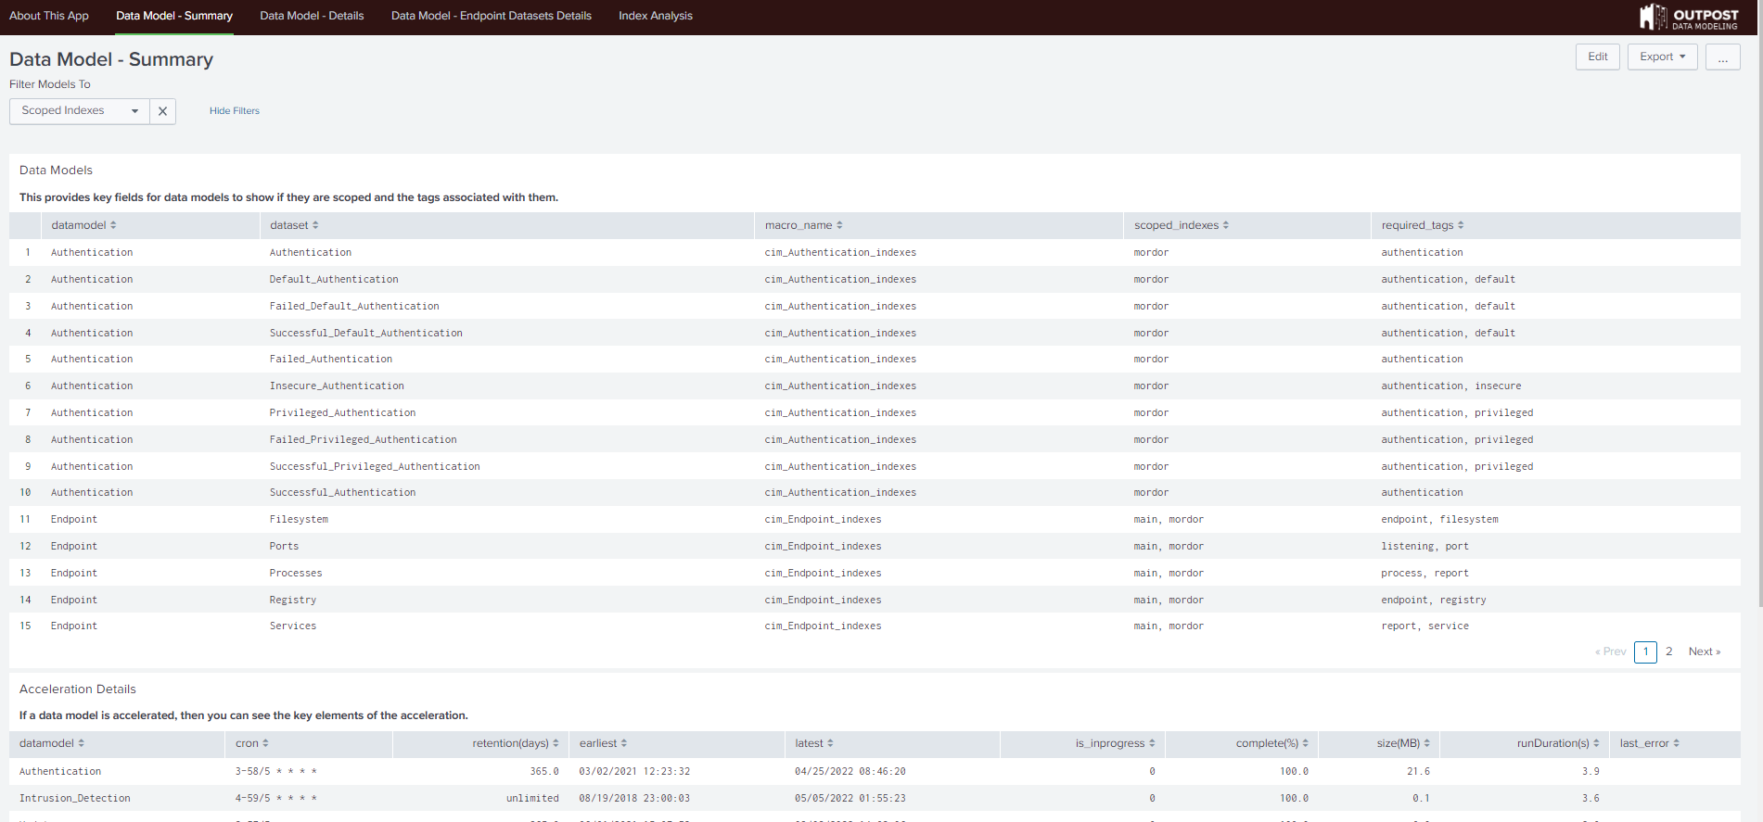The height and width of the screenshot is (822, 1763).
Task: Click the 08/19/2018 23:00:03 earliest value
Action: (x=634, y=798)
